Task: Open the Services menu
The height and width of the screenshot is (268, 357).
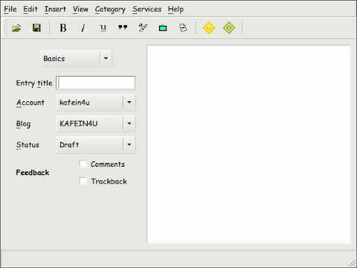Action: click(x=147, y=9)
